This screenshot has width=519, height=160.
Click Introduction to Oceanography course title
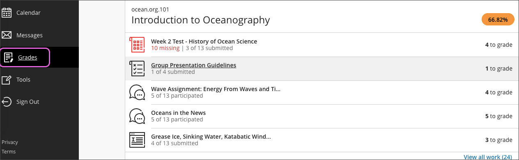[200, 20]
